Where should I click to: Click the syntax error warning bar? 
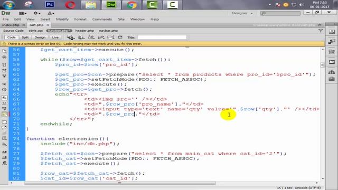coord(163,44)
